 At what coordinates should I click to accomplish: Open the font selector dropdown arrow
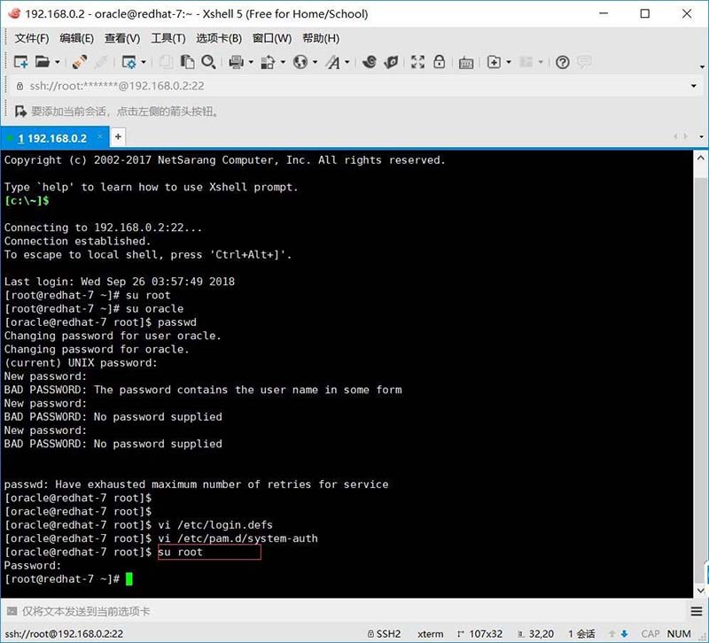click(346, 63)
